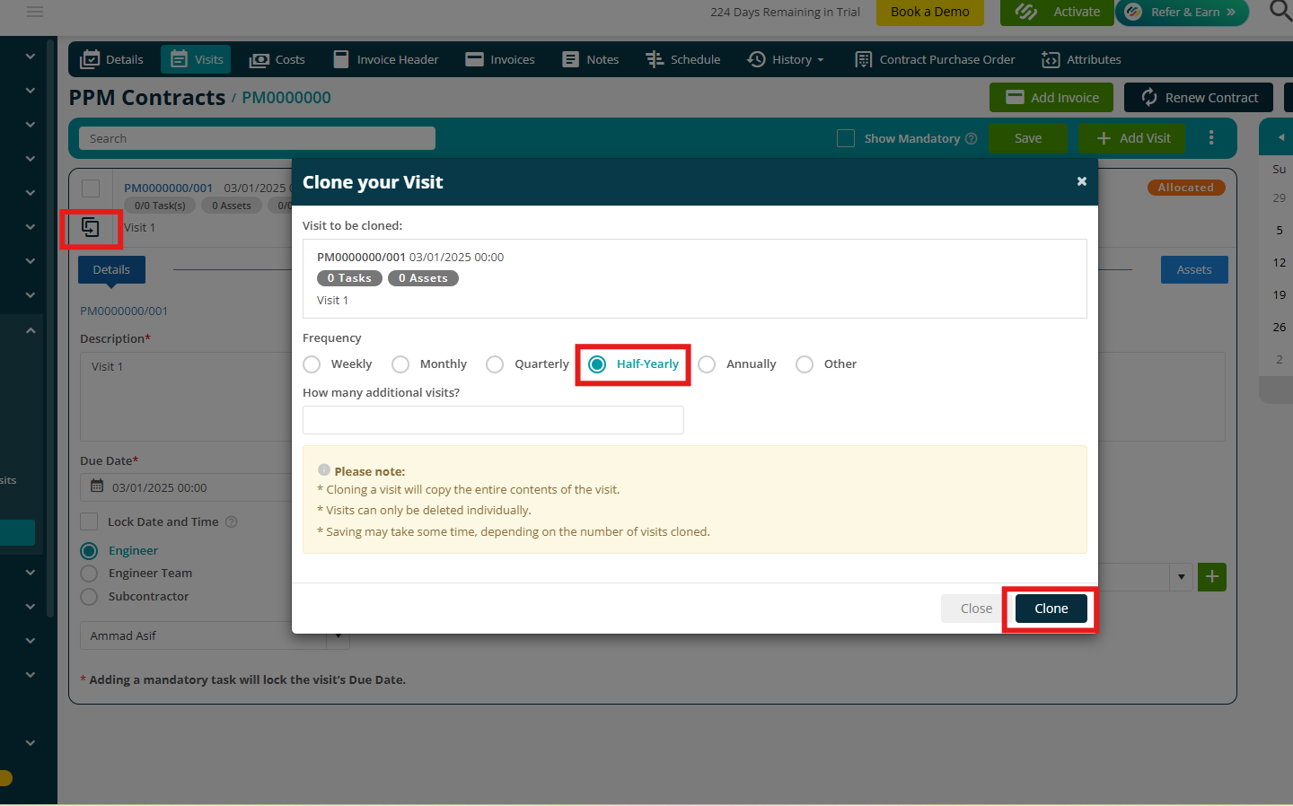Open the Attributes tab
1293x806 pixels.
[x=1081, y=59]
